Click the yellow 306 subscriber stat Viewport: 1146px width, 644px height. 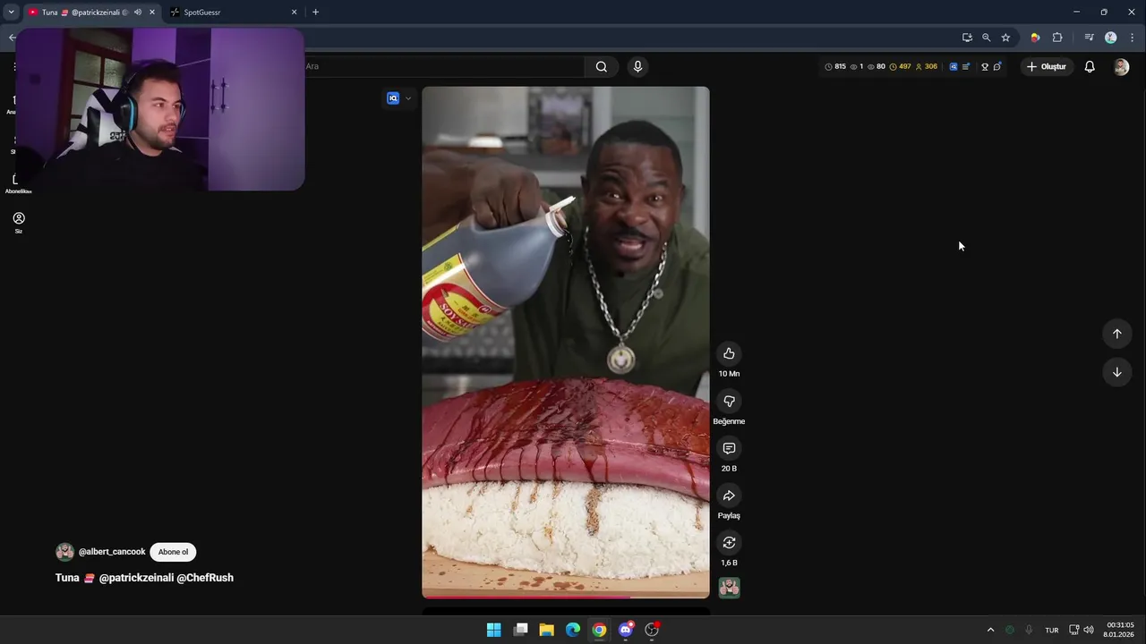click(927, 67)
